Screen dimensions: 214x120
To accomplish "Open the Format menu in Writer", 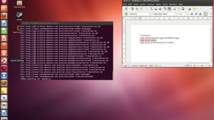I will 150,4.
